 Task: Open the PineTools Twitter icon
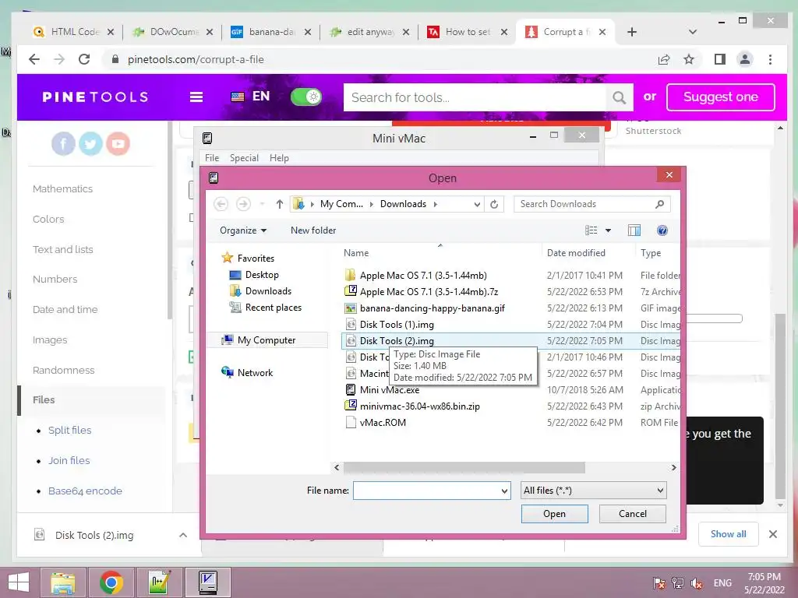click(90, 144)
